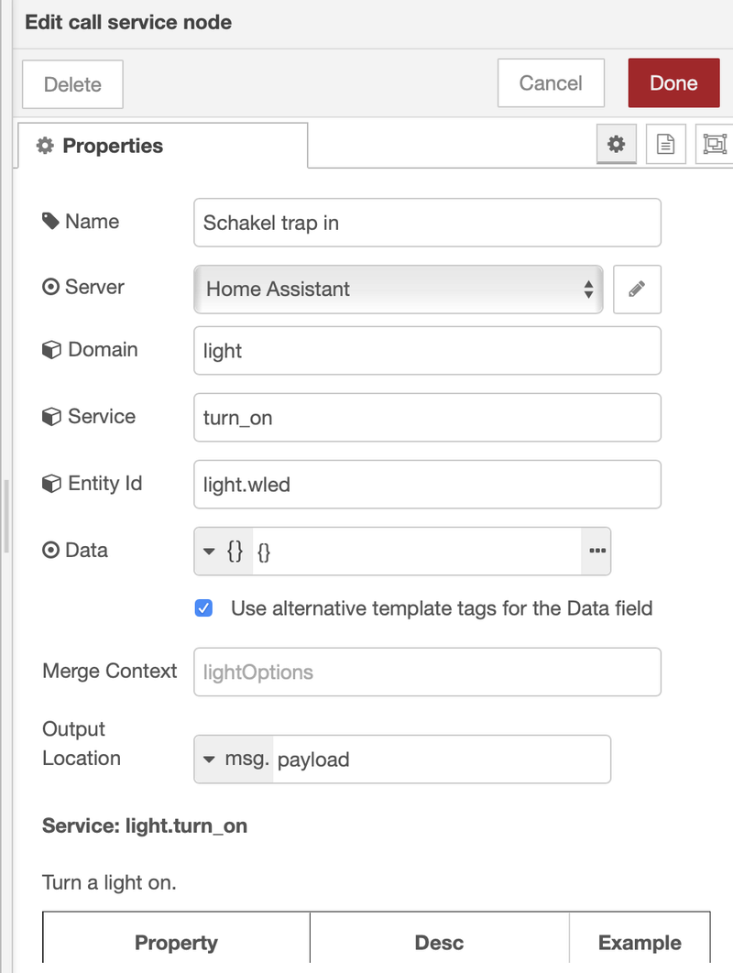Expand Data editor with ellipsis button

point(597,551)
